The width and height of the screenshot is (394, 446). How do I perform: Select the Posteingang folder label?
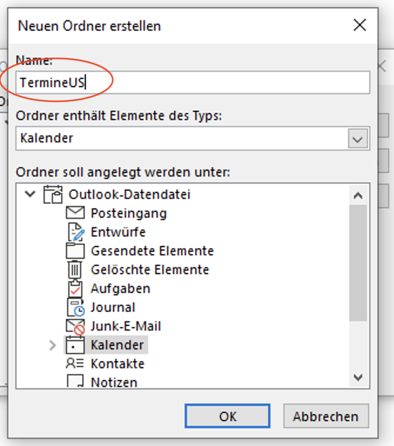128,213
